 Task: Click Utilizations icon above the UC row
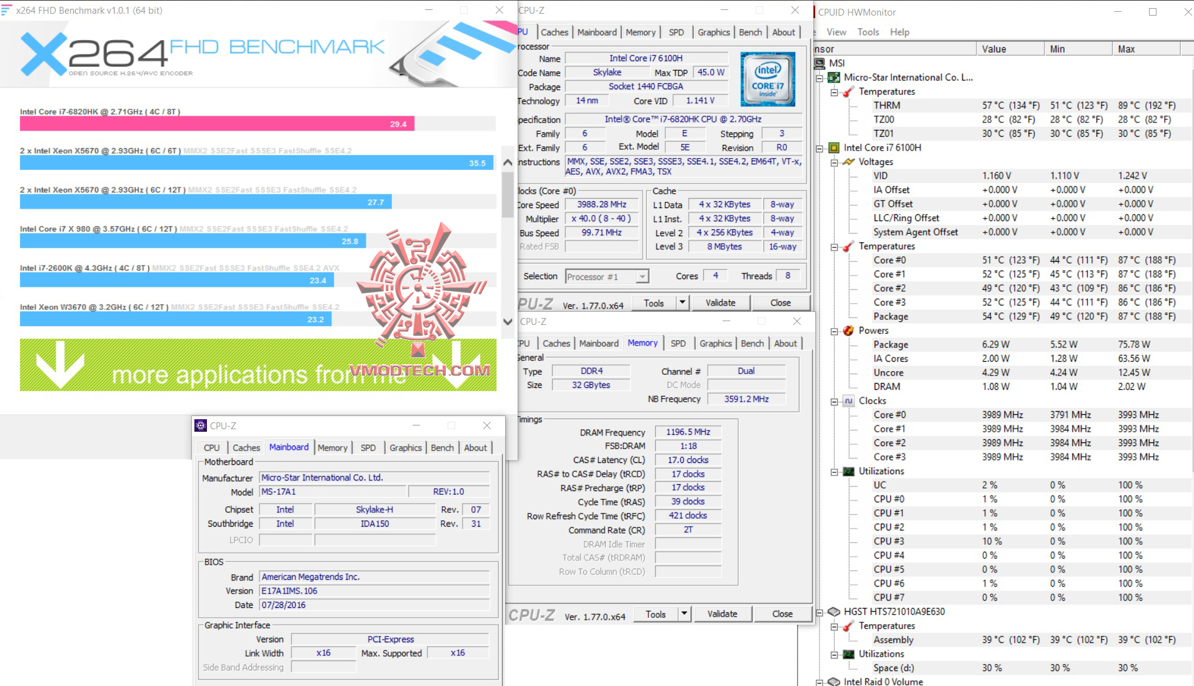point(848,471)
